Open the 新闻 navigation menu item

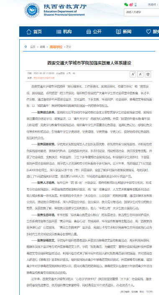point(123,32)
